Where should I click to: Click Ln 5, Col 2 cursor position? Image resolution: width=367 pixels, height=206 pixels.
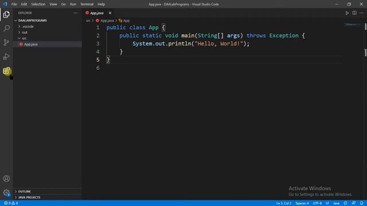[284, 203]
